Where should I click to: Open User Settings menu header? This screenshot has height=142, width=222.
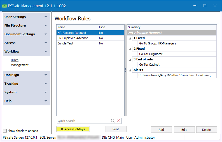pos(27,17)
